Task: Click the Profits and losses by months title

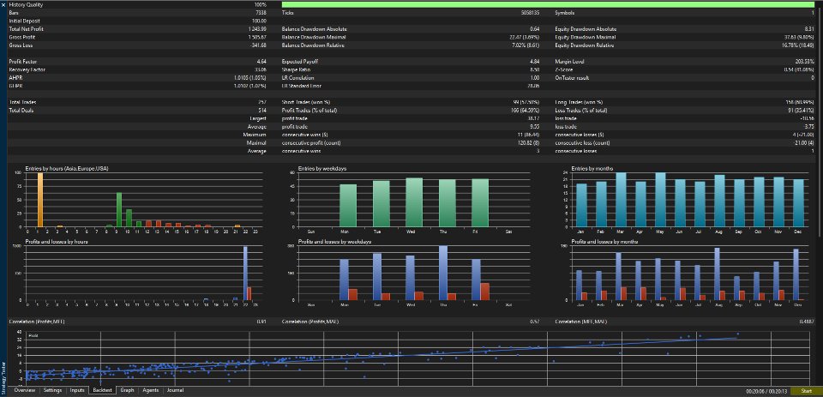Action: click(606, 242)
